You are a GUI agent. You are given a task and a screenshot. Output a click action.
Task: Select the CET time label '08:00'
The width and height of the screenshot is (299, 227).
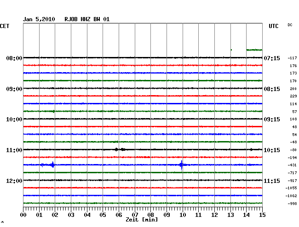coord(14,58)
